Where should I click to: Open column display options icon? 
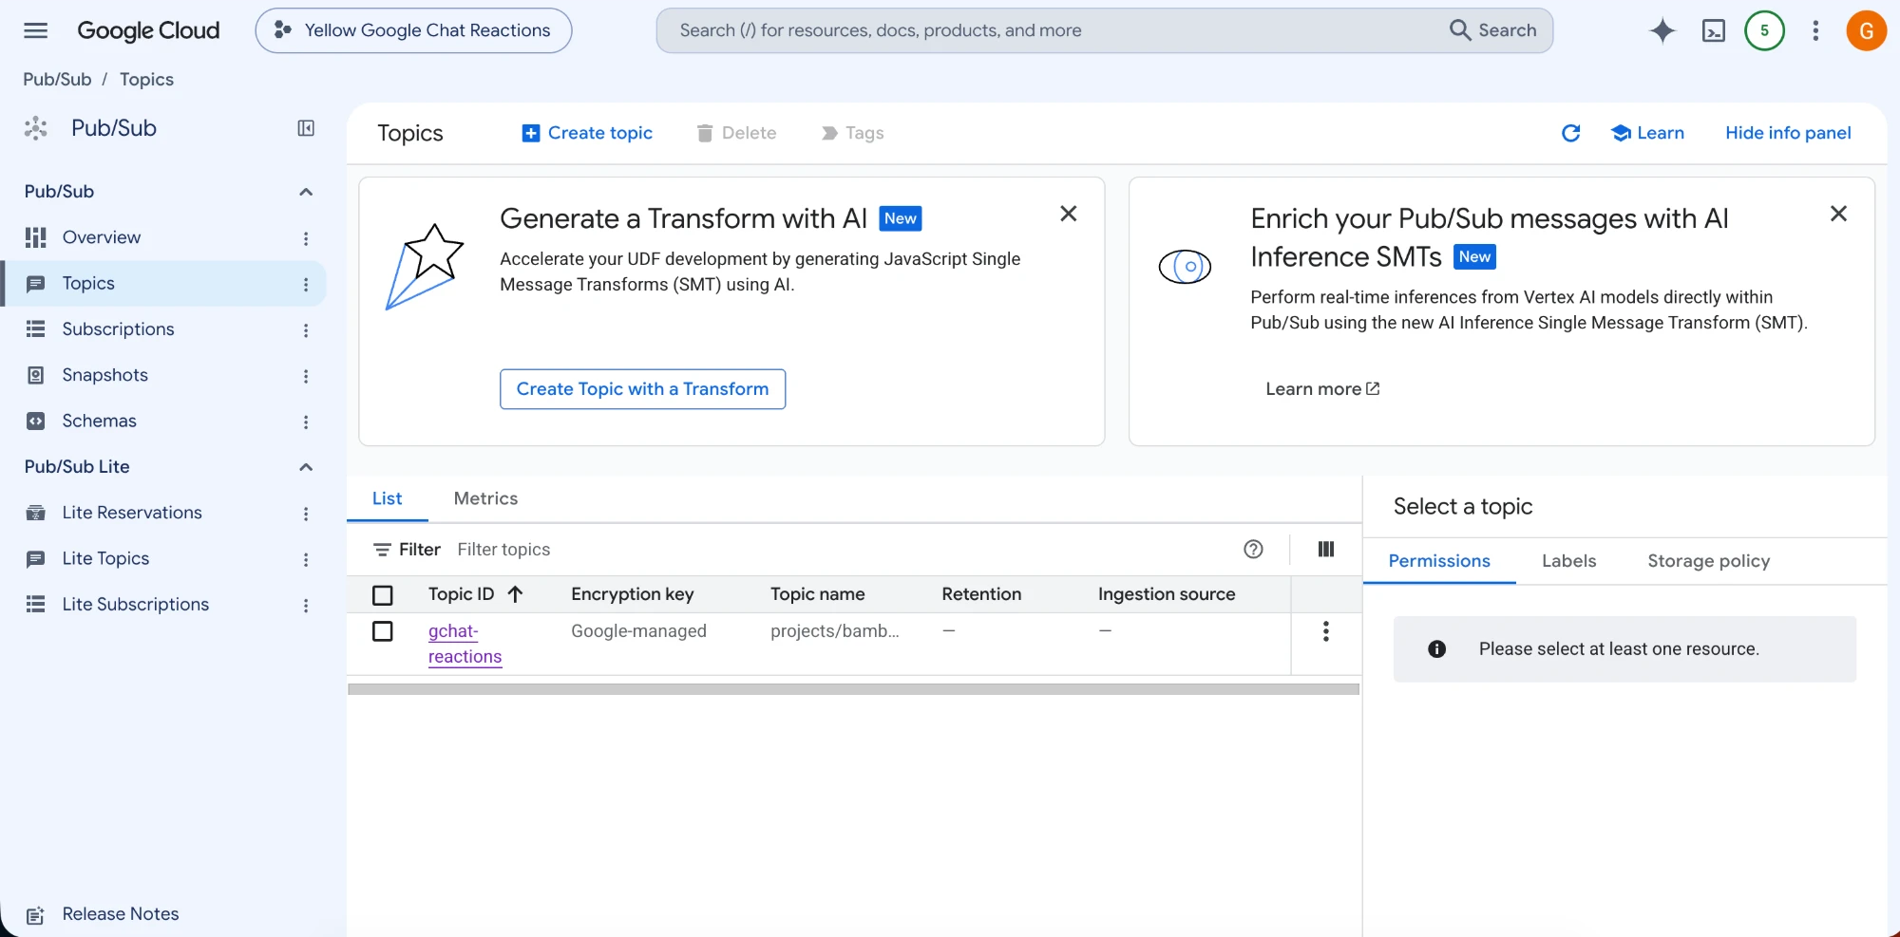(1326, 549)
